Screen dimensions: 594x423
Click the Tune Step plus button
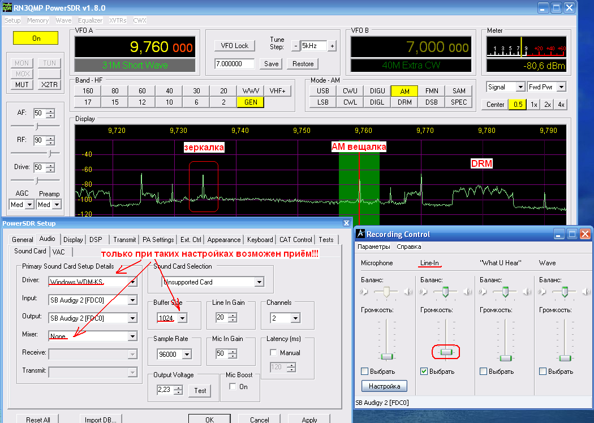[332, 46]
